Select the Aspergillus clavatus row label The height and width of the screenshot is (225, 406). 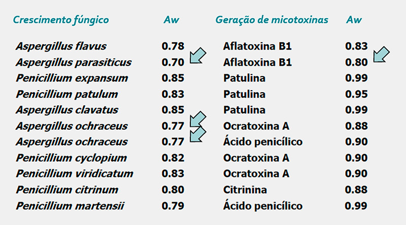(66, 110)
